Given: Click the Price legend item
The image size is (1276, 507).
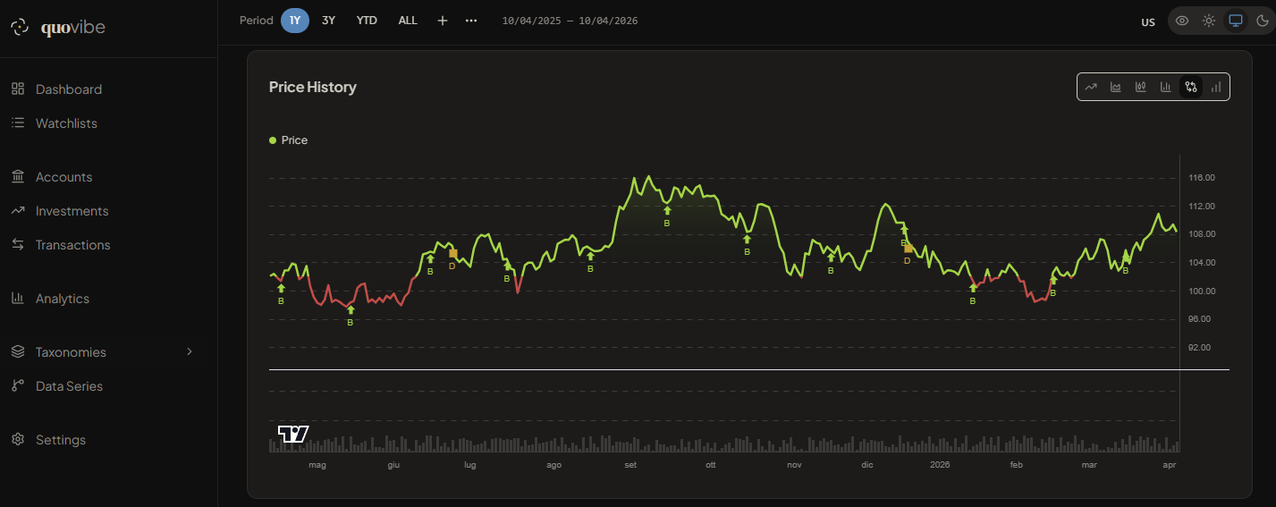Looking at the screenshot, I should 289,140.
